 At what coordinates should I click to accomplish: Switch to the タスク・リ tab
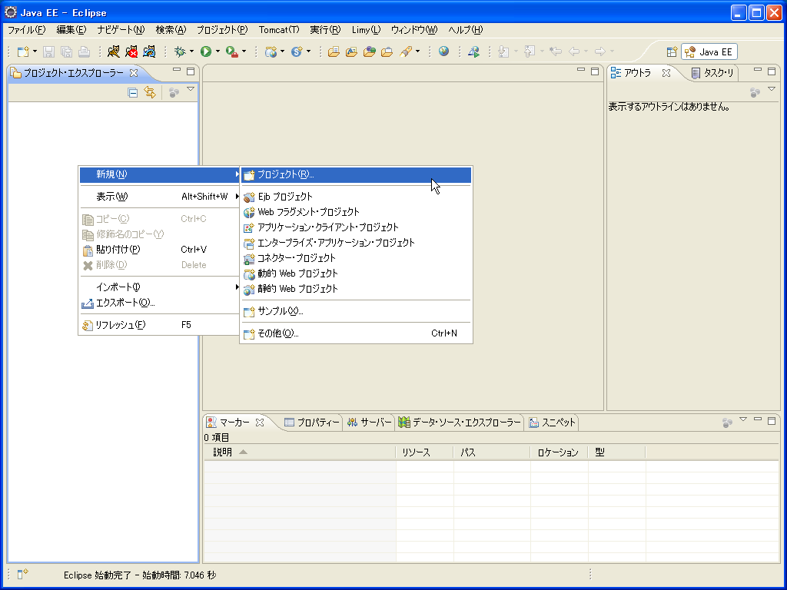coord(712,73)
